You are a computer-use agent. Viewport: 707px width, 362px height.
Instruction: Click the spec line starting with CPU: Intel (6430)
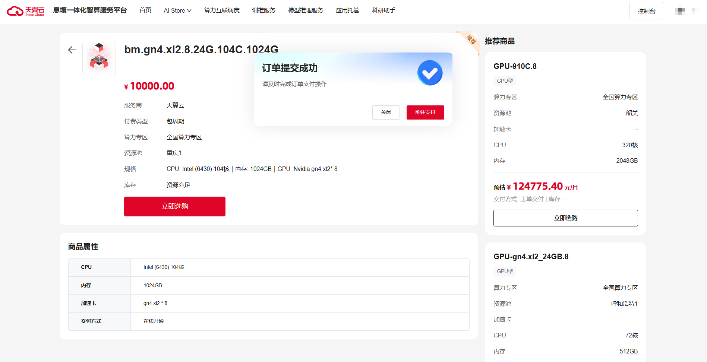pyautogui.click(x=252, y=169)
